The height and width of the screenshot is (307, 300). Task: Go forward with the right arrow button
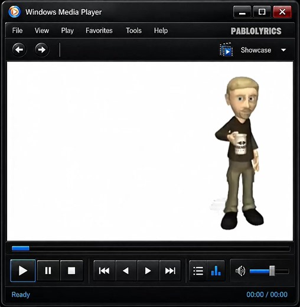click(42, 50)
